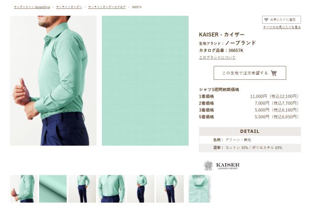Click the 'この生地で注文希望する' order button

(x=250, y=73)
